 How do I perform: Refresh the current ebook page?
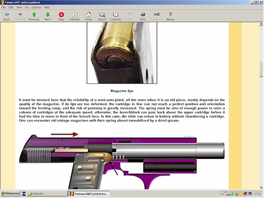[75, 16]
